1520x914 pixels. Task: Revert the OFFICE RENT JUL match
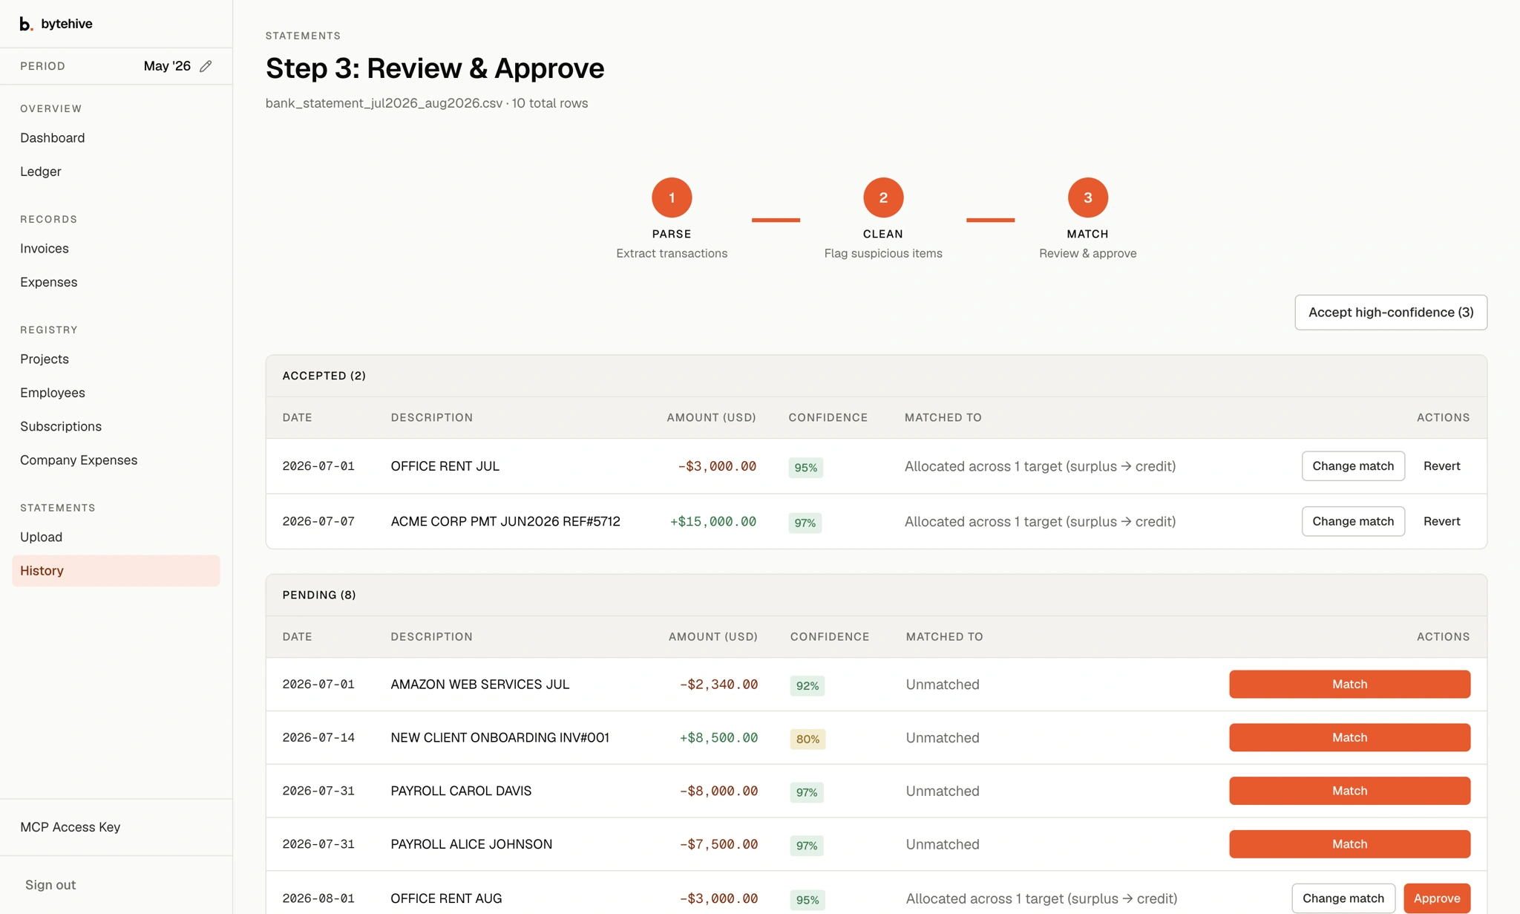(1441, 466)
